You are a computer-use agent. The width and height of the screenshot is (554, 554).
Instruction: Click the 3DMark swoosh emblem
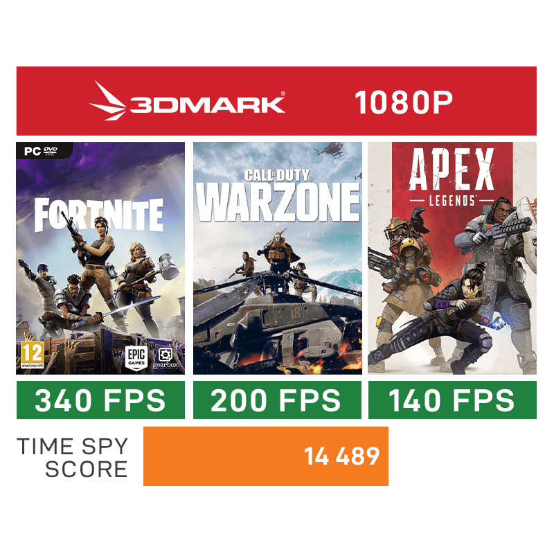pyautogui.click(x=108, y=101)
